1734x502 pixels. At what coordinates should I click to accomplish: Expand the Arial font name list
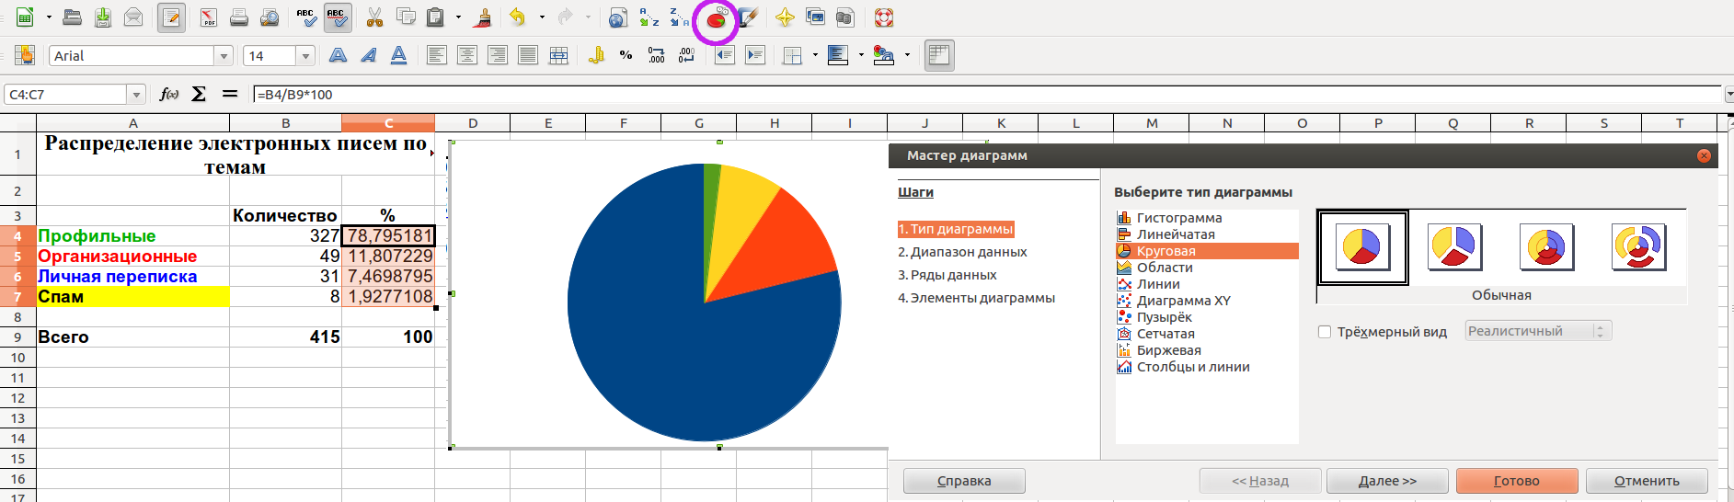point(224,56)
